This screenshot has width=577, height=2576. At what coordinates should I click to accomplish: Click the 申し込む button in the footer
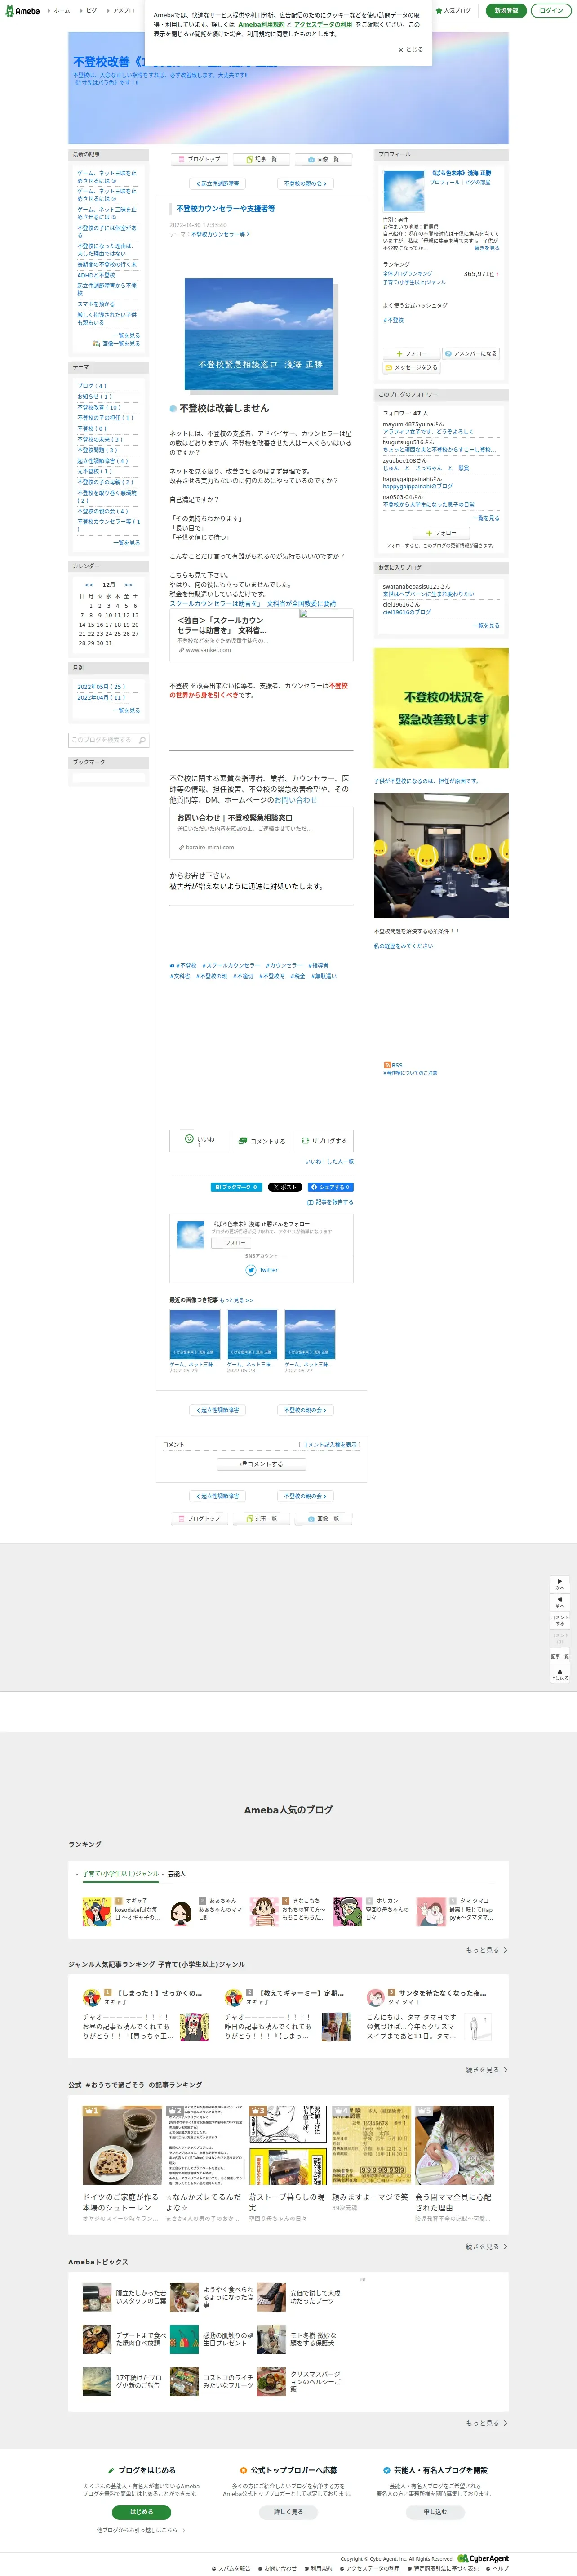click(x=435, y=2512)
